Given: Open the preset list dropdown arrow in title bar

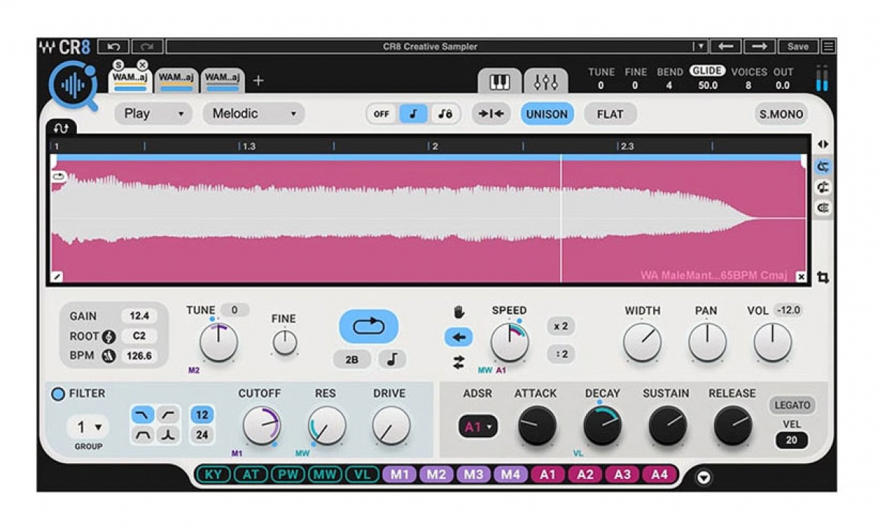Looking at the screenshot, I should click(x=701, y=46).
